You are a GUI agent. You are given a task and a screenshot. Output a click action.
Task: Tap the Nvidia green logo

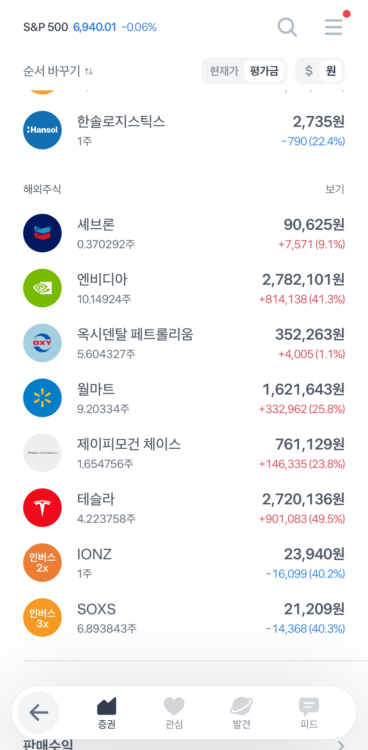point(42,288)
